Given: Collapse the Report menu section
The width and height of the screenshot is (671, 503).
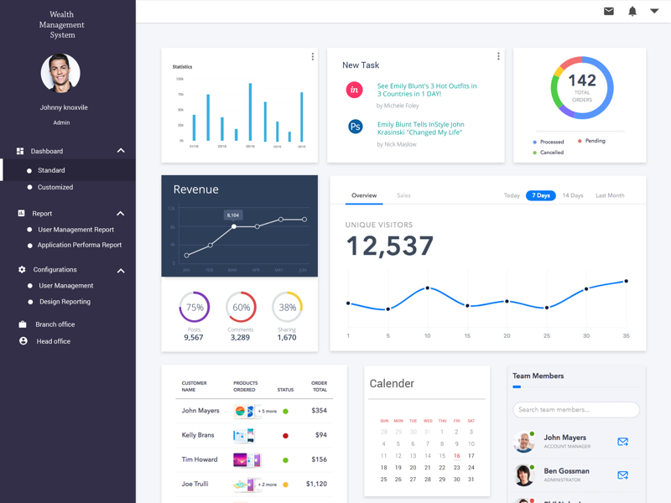Looking at the screenshot, I should [x=120, y=213].
